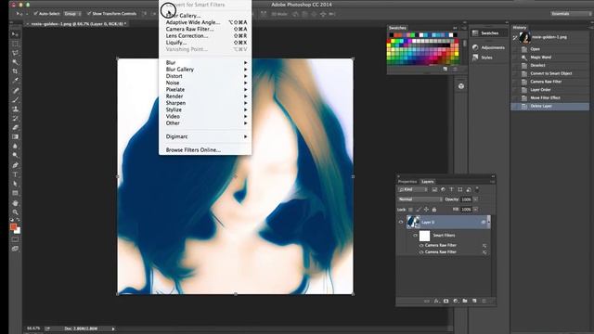Select the Blur tool

coord(15,146)
